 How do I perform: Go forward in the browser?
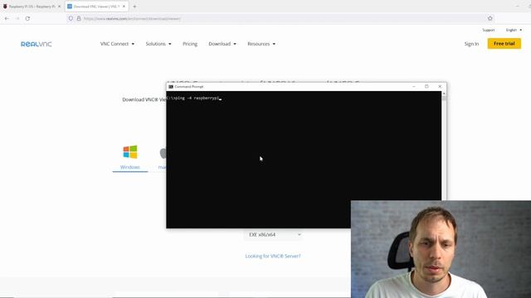tap(17, 18)
